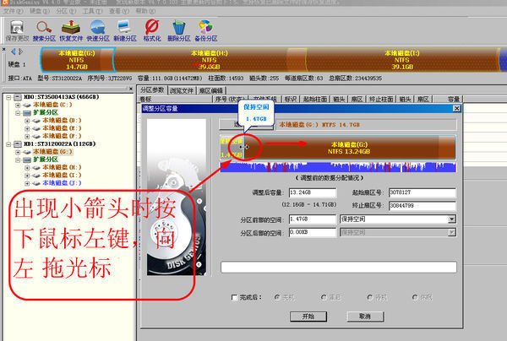Click the 分区前部的空间 1.47GB field

[313, 219]
